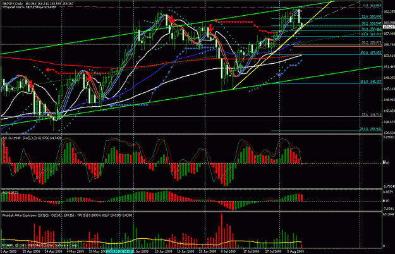The image size is (395, 254).
Task: Click the 144.965 value on price scale
Action: point(389,100)
